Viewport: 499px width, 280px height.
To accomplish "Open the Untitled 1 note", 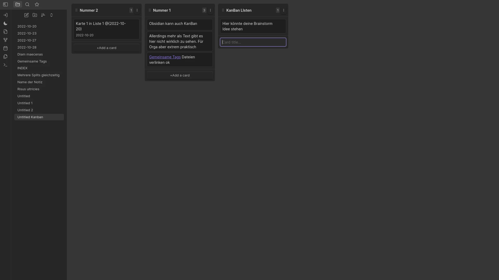I will (39, 103).
